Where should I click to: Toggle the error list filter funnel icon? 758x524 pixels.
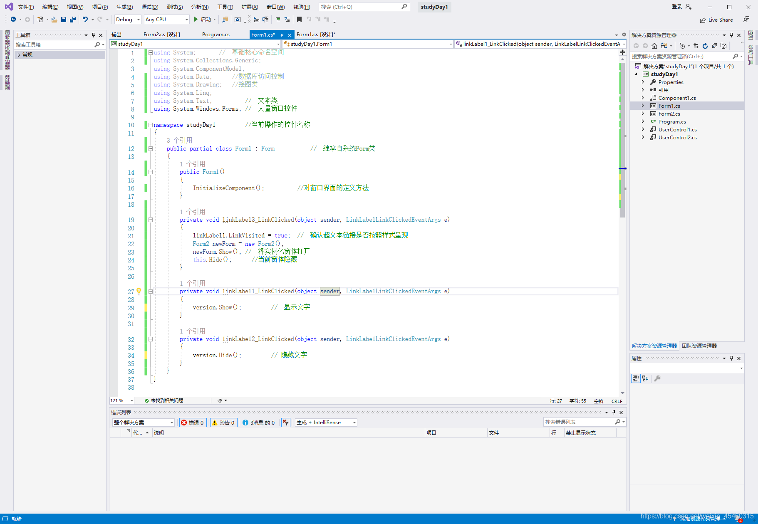(x=285, y=423)
